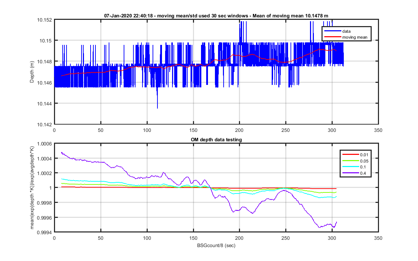
Task: Click the '10.152' tick label on depth axis
Action: click(x=45, y=19)
